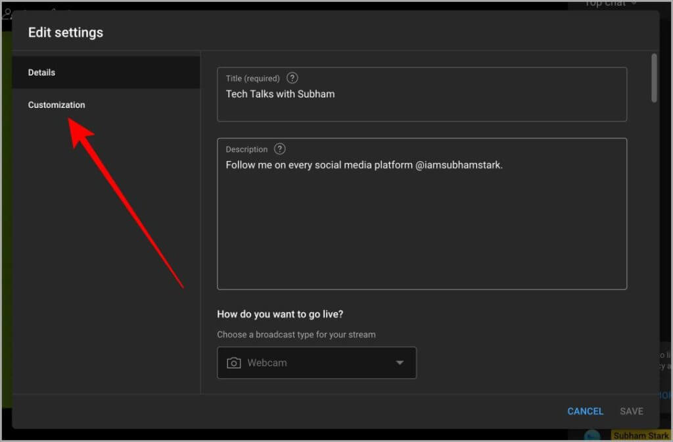Click the Save button
Image resolution: width=673 pixels, height=442 pixels.
(x=632, y=411)
